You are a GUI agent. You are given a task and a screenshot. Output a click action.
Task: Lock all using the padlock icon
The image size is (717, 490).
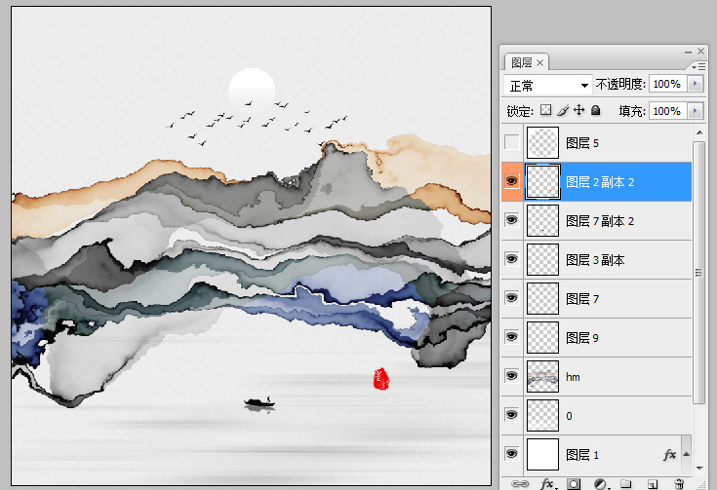(595, 110)
